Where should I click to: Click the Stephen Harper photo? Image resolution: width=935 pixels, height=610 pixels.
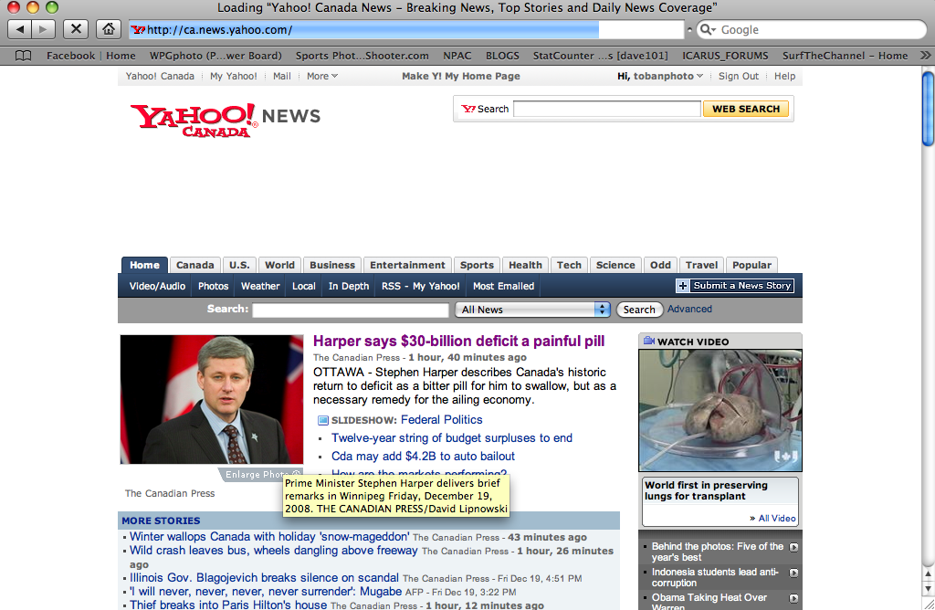click(x=212, y=399)
